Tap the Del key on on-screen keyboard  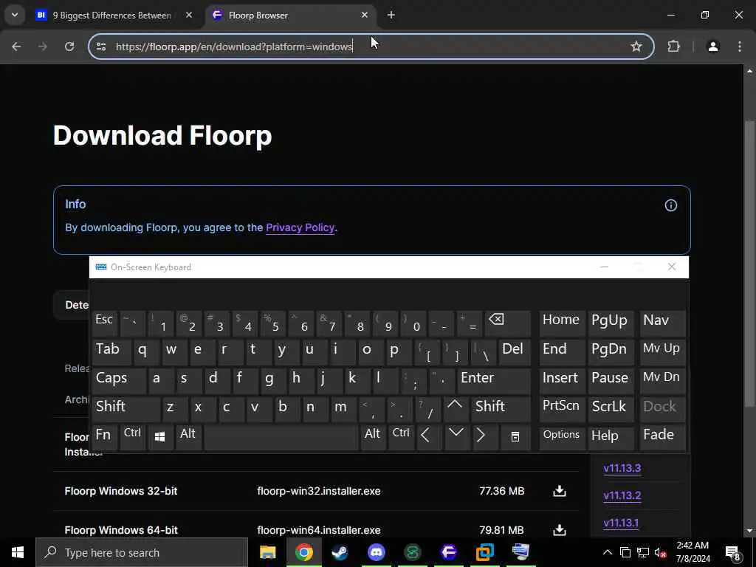point(515,351)
